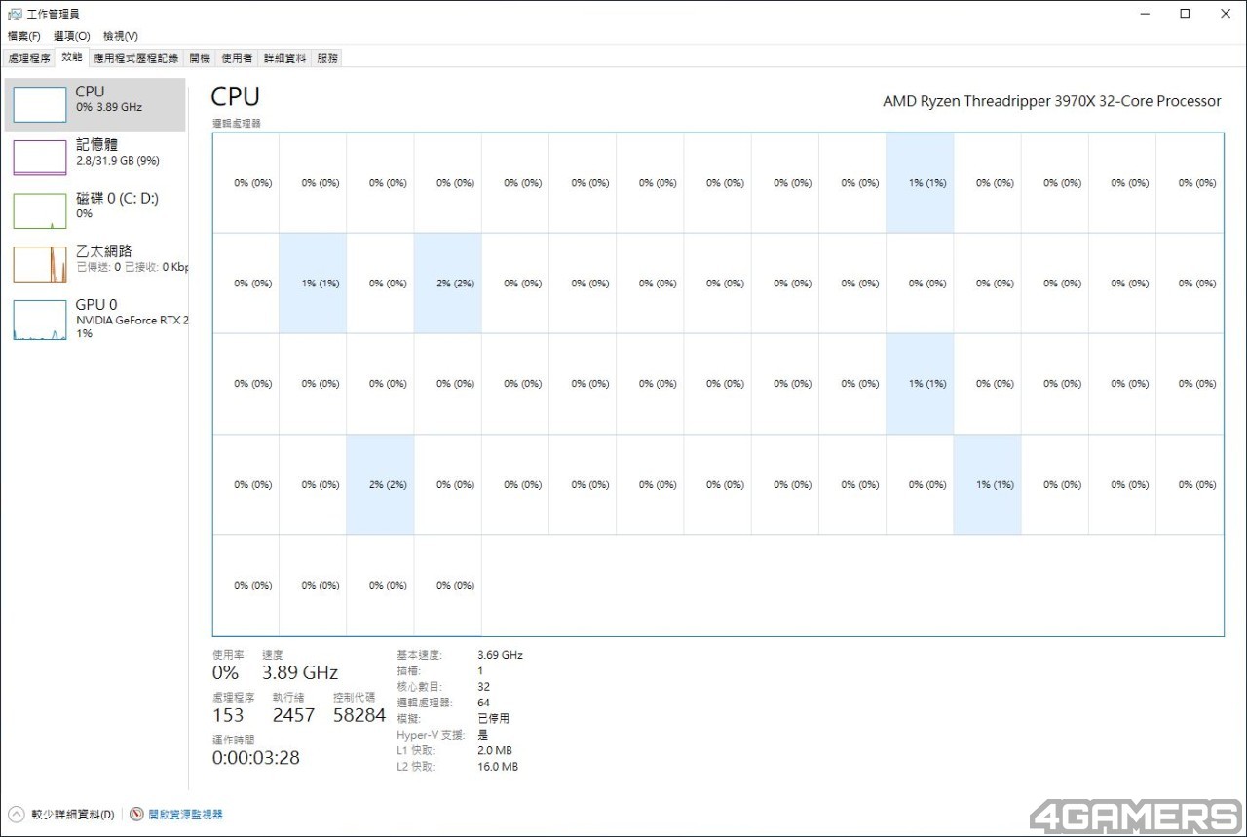Maximize the Task Manager window

(1185, 14)
